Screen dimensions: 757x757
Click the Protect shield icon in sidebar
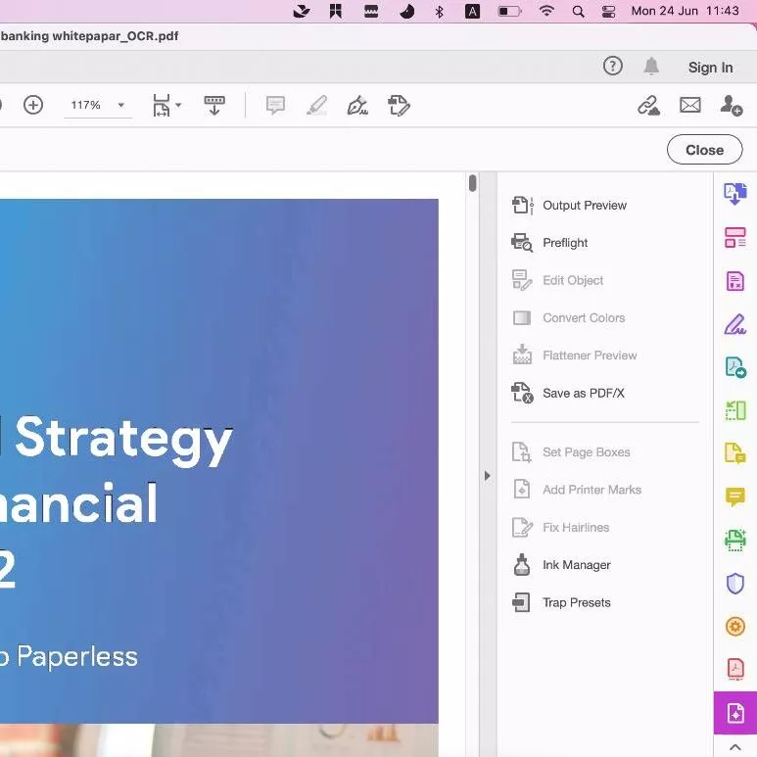coord(734,584)
